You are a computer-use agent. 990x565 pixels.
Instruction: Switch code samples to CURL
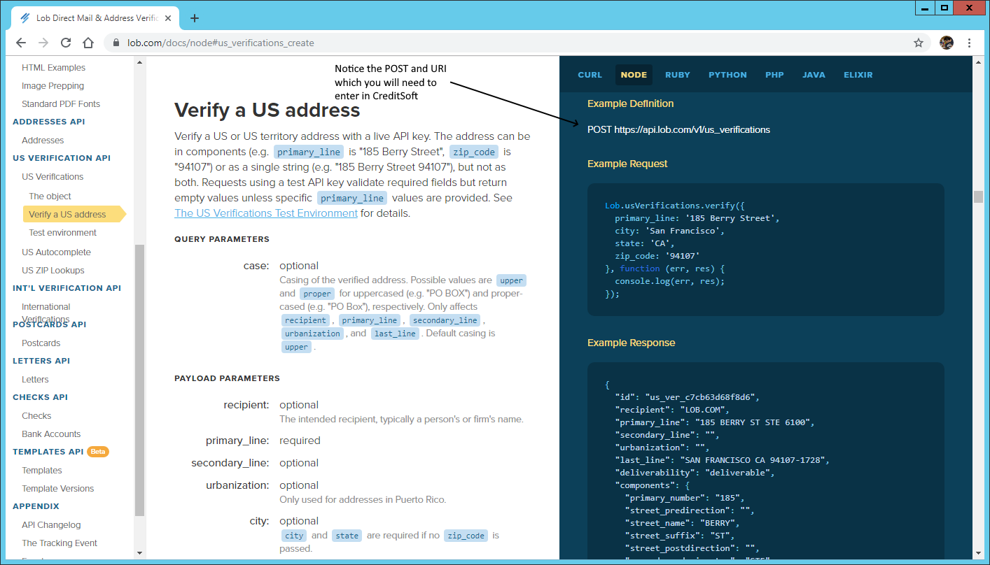pos(590,75)
